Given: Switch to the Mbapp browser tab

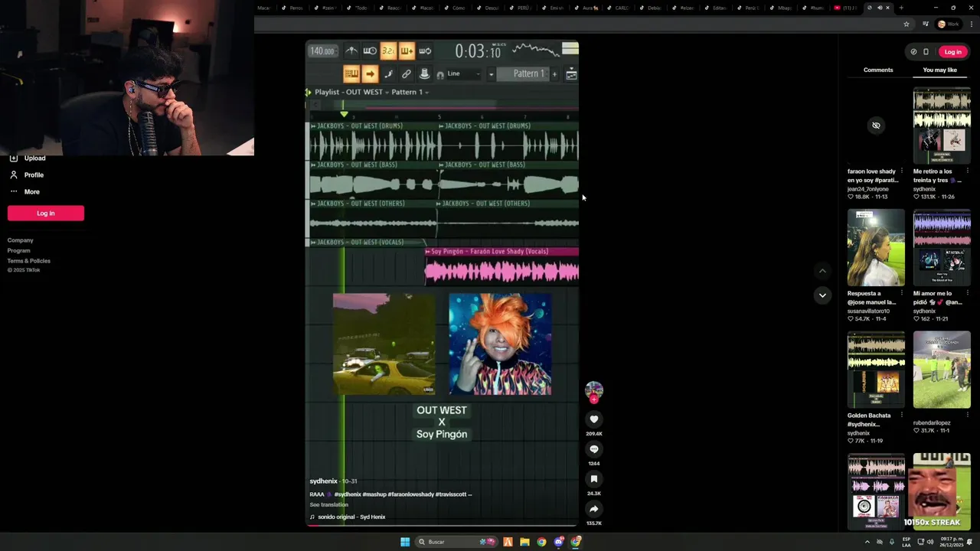Looking at the screenshot, I should pos(784,8).
